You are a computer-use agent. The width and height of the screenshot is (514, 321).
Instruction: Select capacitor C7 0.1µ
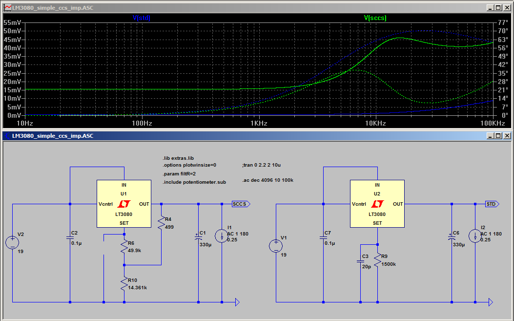click(x=323, y=237)
